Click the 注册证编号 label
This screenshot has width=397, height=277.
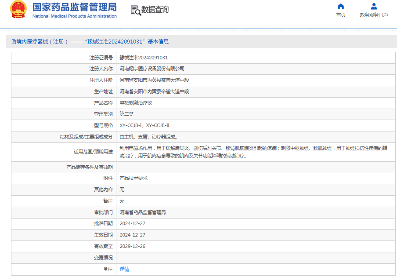[101, 58]
